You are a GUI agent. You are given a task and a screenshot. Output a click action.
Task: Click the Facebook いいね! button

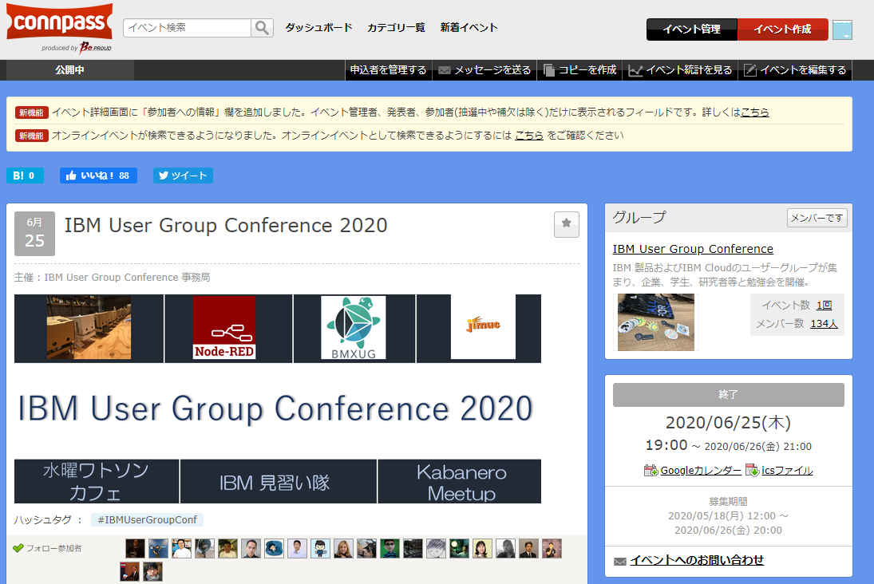click(x=98, y=176)
